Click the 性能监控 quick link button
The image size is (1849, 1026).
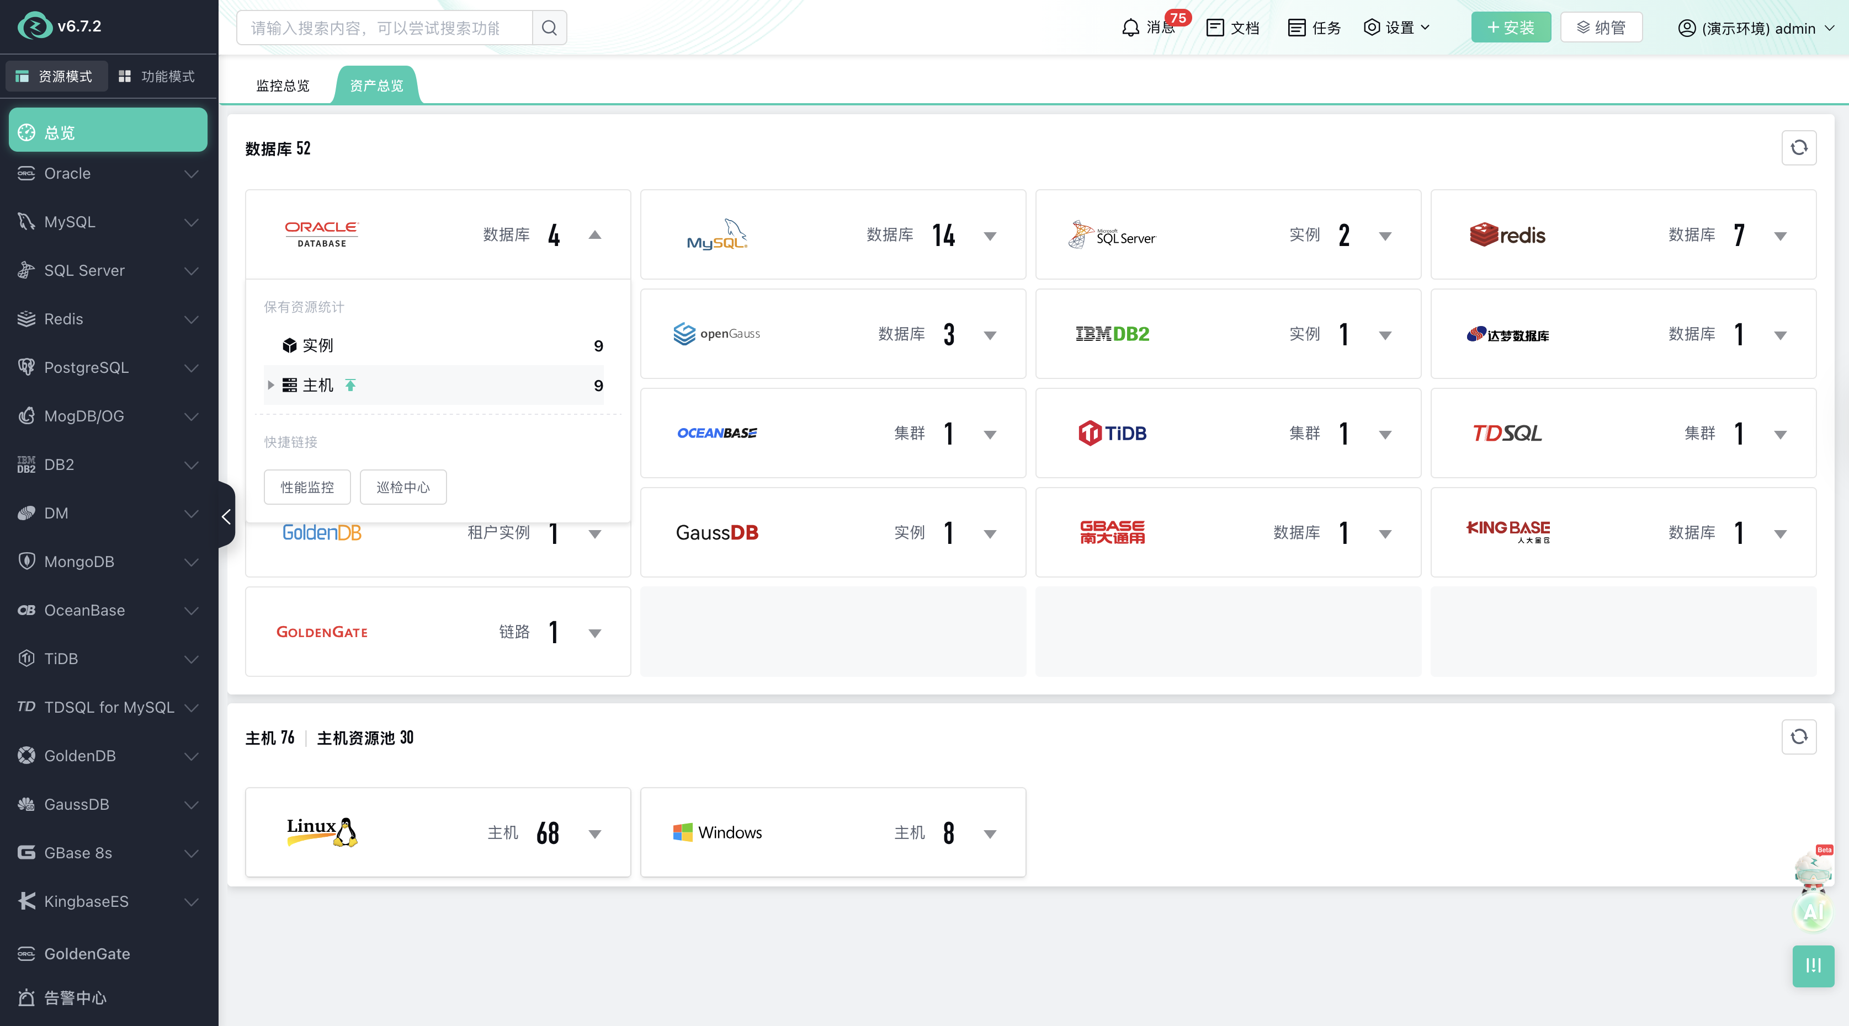(x=307, y=487)
